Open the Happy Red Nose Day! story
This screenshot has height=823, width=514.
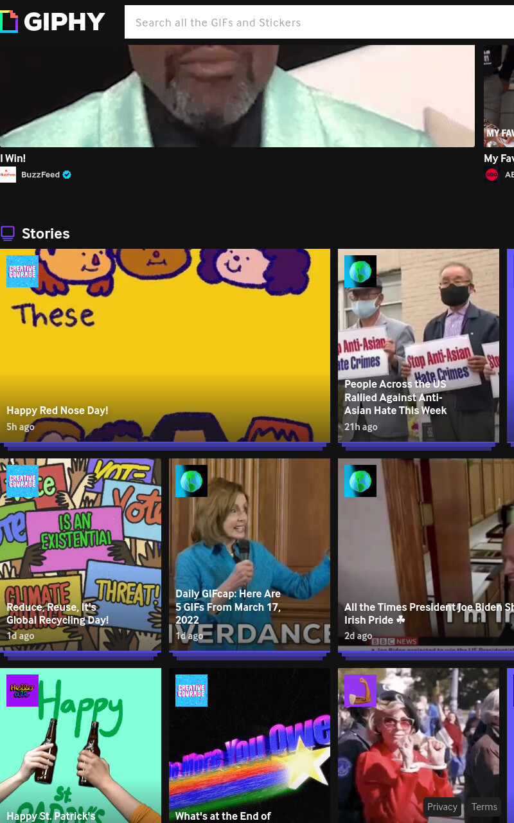165,345
